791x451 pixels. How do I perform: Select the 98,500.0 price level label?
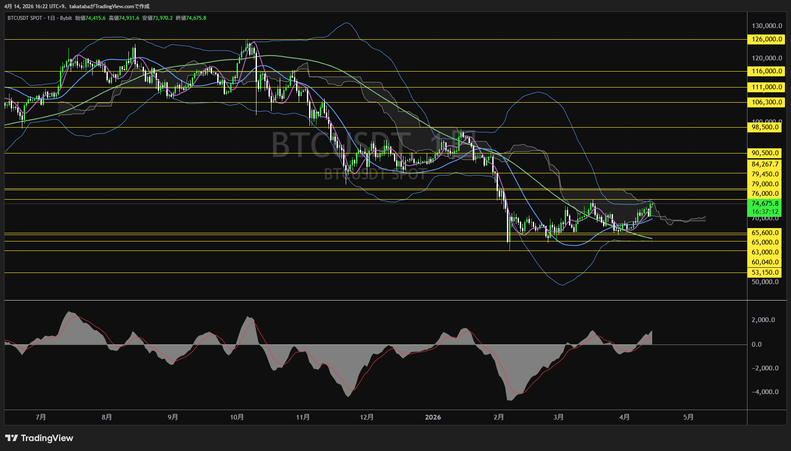[x=765, y=127]
